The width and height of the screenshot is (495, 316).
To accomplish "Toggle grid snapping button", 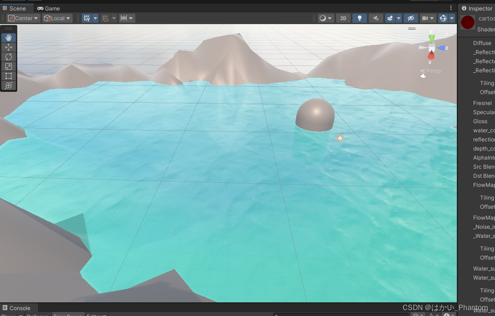I will pos(105,18).
